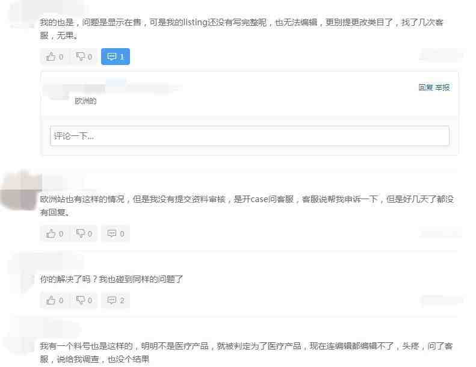Dislike the 欧洲站 comment about case
The width and height of the screenshot is (476, 367).
tap(84, 233)
